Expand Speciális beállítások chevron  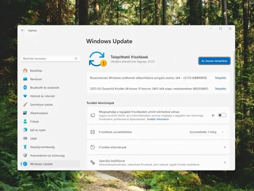[225, 162]
